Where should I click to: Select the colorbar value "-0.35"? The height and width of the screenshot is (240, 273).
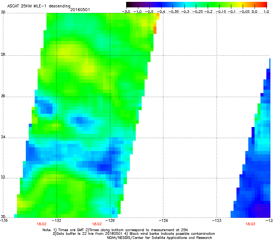[x=174, y=12]
